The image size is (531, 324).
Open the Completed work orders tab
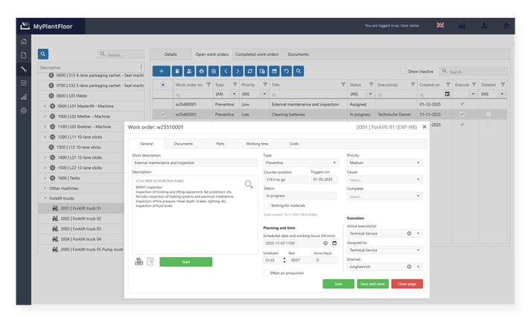(257, 54)
